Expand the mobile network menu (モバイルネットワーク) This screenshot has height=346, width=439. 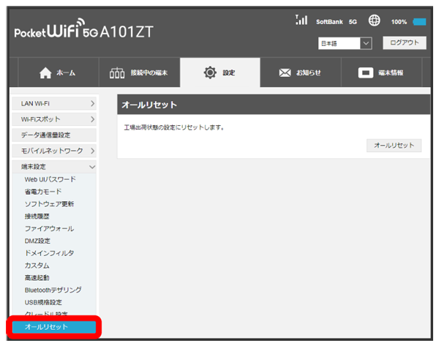54,151
